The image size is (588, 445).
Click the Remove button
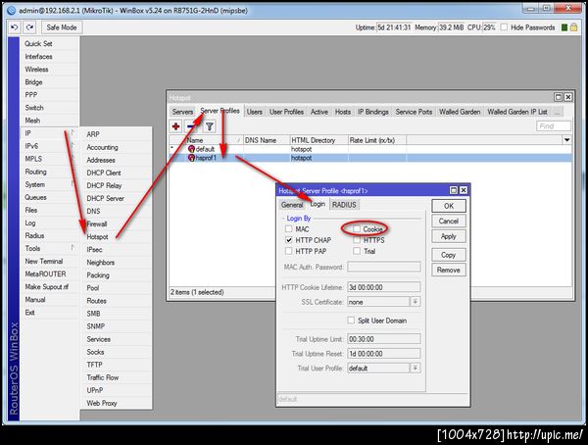[449, 270]
